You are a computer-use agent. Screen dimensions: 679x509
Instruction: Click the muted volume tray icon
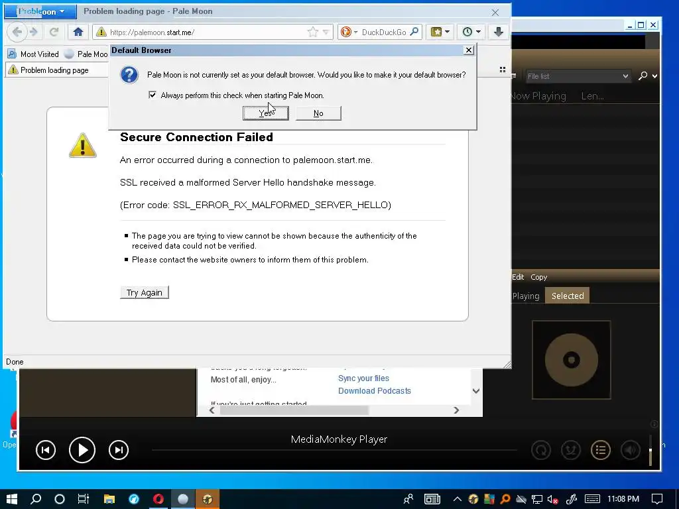click(552, 500)
